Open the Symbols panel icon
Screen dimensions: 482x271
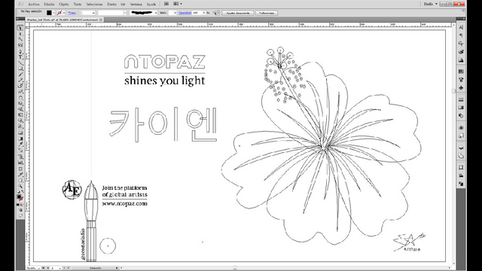[461, 88]
